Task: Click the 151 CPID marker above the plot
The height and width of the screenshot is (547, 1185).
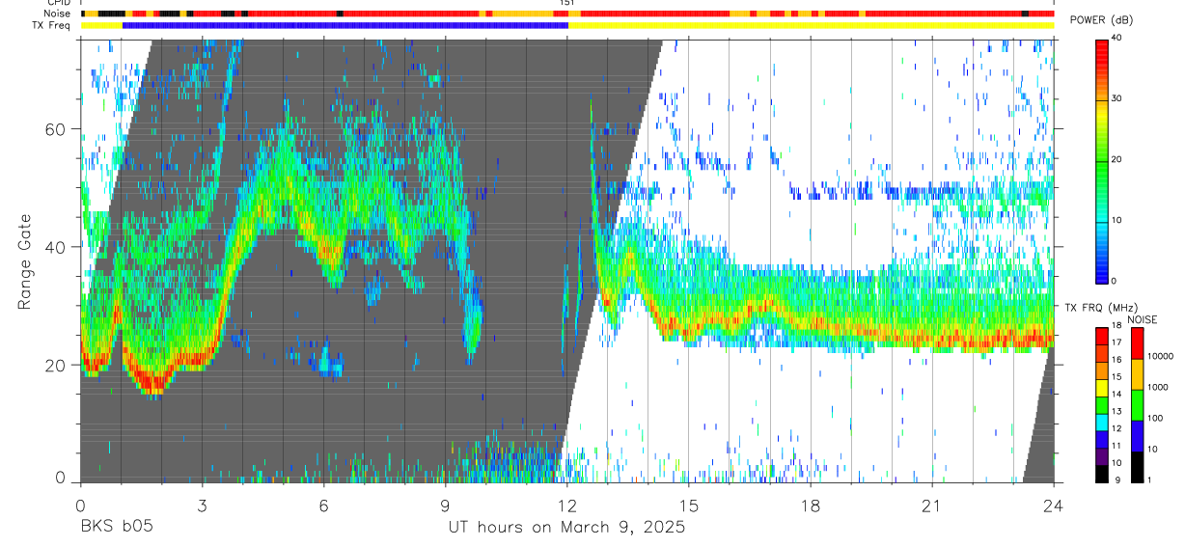Action: [566, 3]
